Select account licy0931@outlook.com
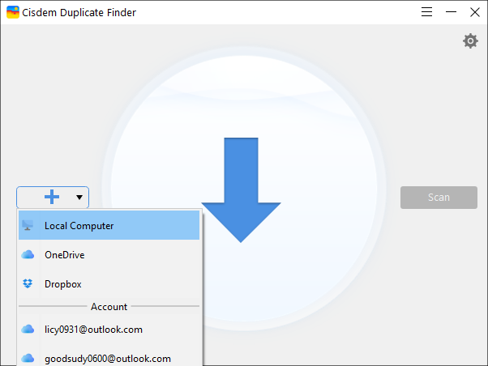Viewport: 488px width, 366px height. (109, 330)
